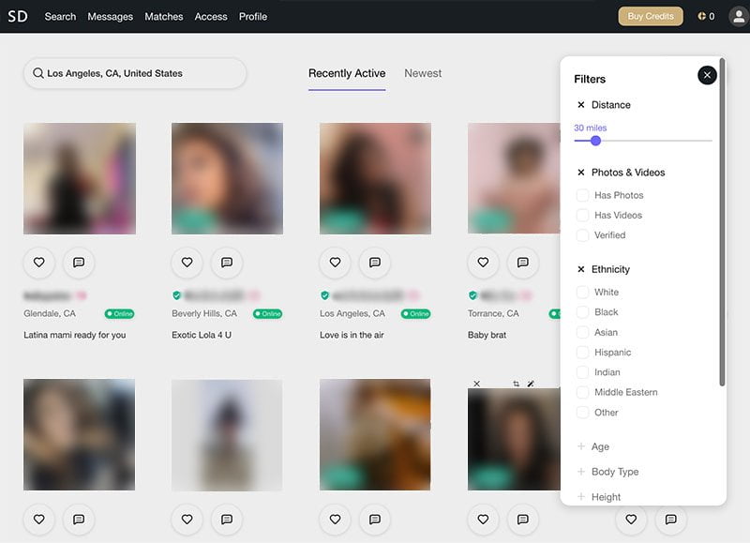Screen dimensions: 750x543
Task: Message the Glendale, CA profile
Action: pyautogui.click(x=79, y=263)
